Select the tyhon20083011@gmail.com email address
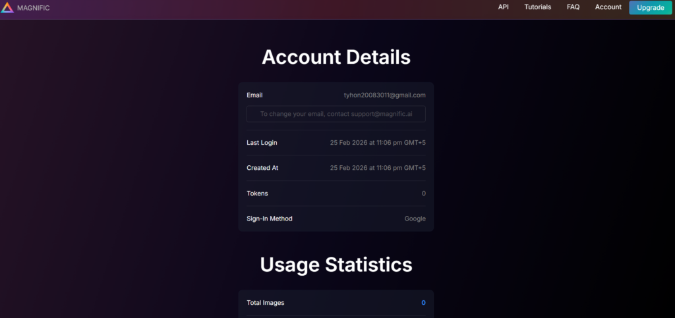Screen dimensions: 675x318 [384, 95]
